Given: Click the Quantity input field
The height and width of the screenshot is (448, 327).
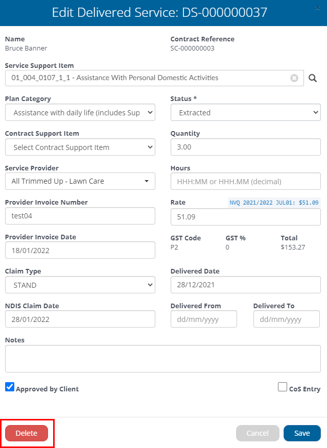Looking at the screenshot, I should coord(245,147).
